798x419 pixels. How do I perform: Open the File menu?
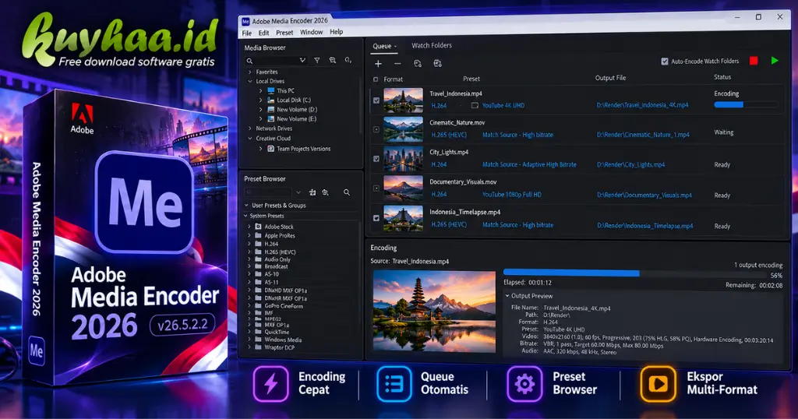pyautogui.click(x=247, y=33)
